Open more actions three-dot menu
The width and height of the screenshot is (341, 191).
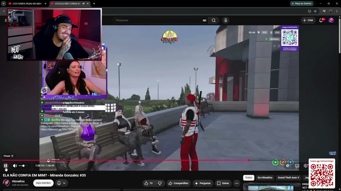click(x=237, y=183)
